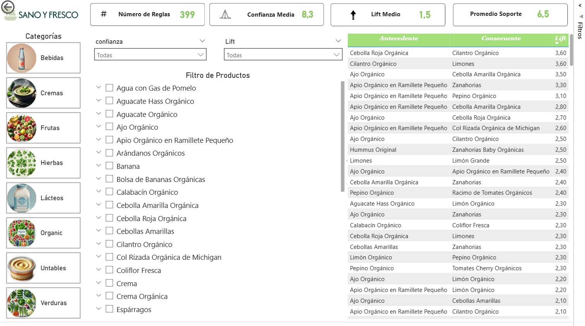
Task: Expand the Espárragos item chevron
Action: (99, 309)
